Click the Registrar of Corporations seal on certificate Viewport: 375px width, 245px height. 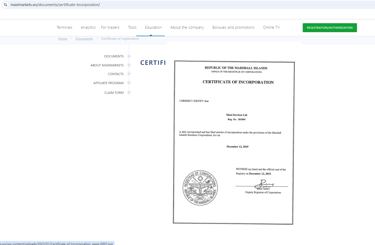[200, 188]
